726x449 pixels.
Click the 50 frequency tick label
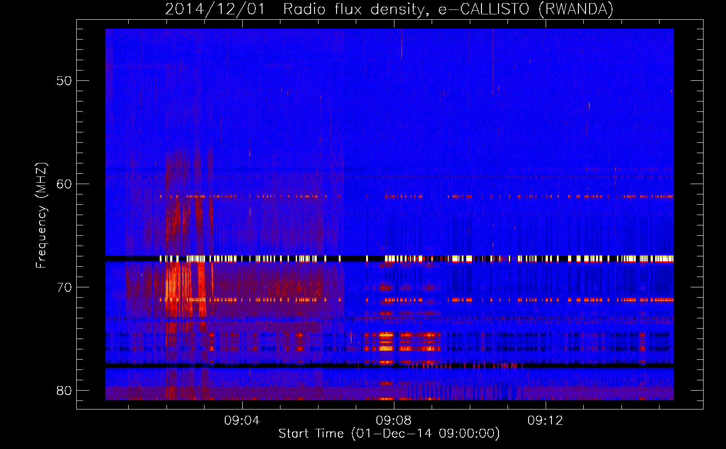64,81
